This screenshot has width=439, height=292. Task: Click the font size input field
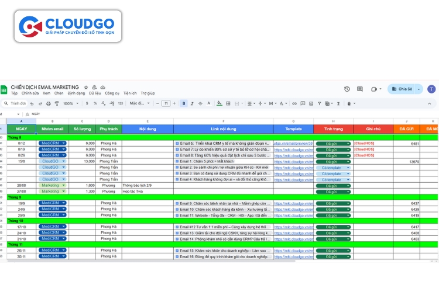point(166,103)
